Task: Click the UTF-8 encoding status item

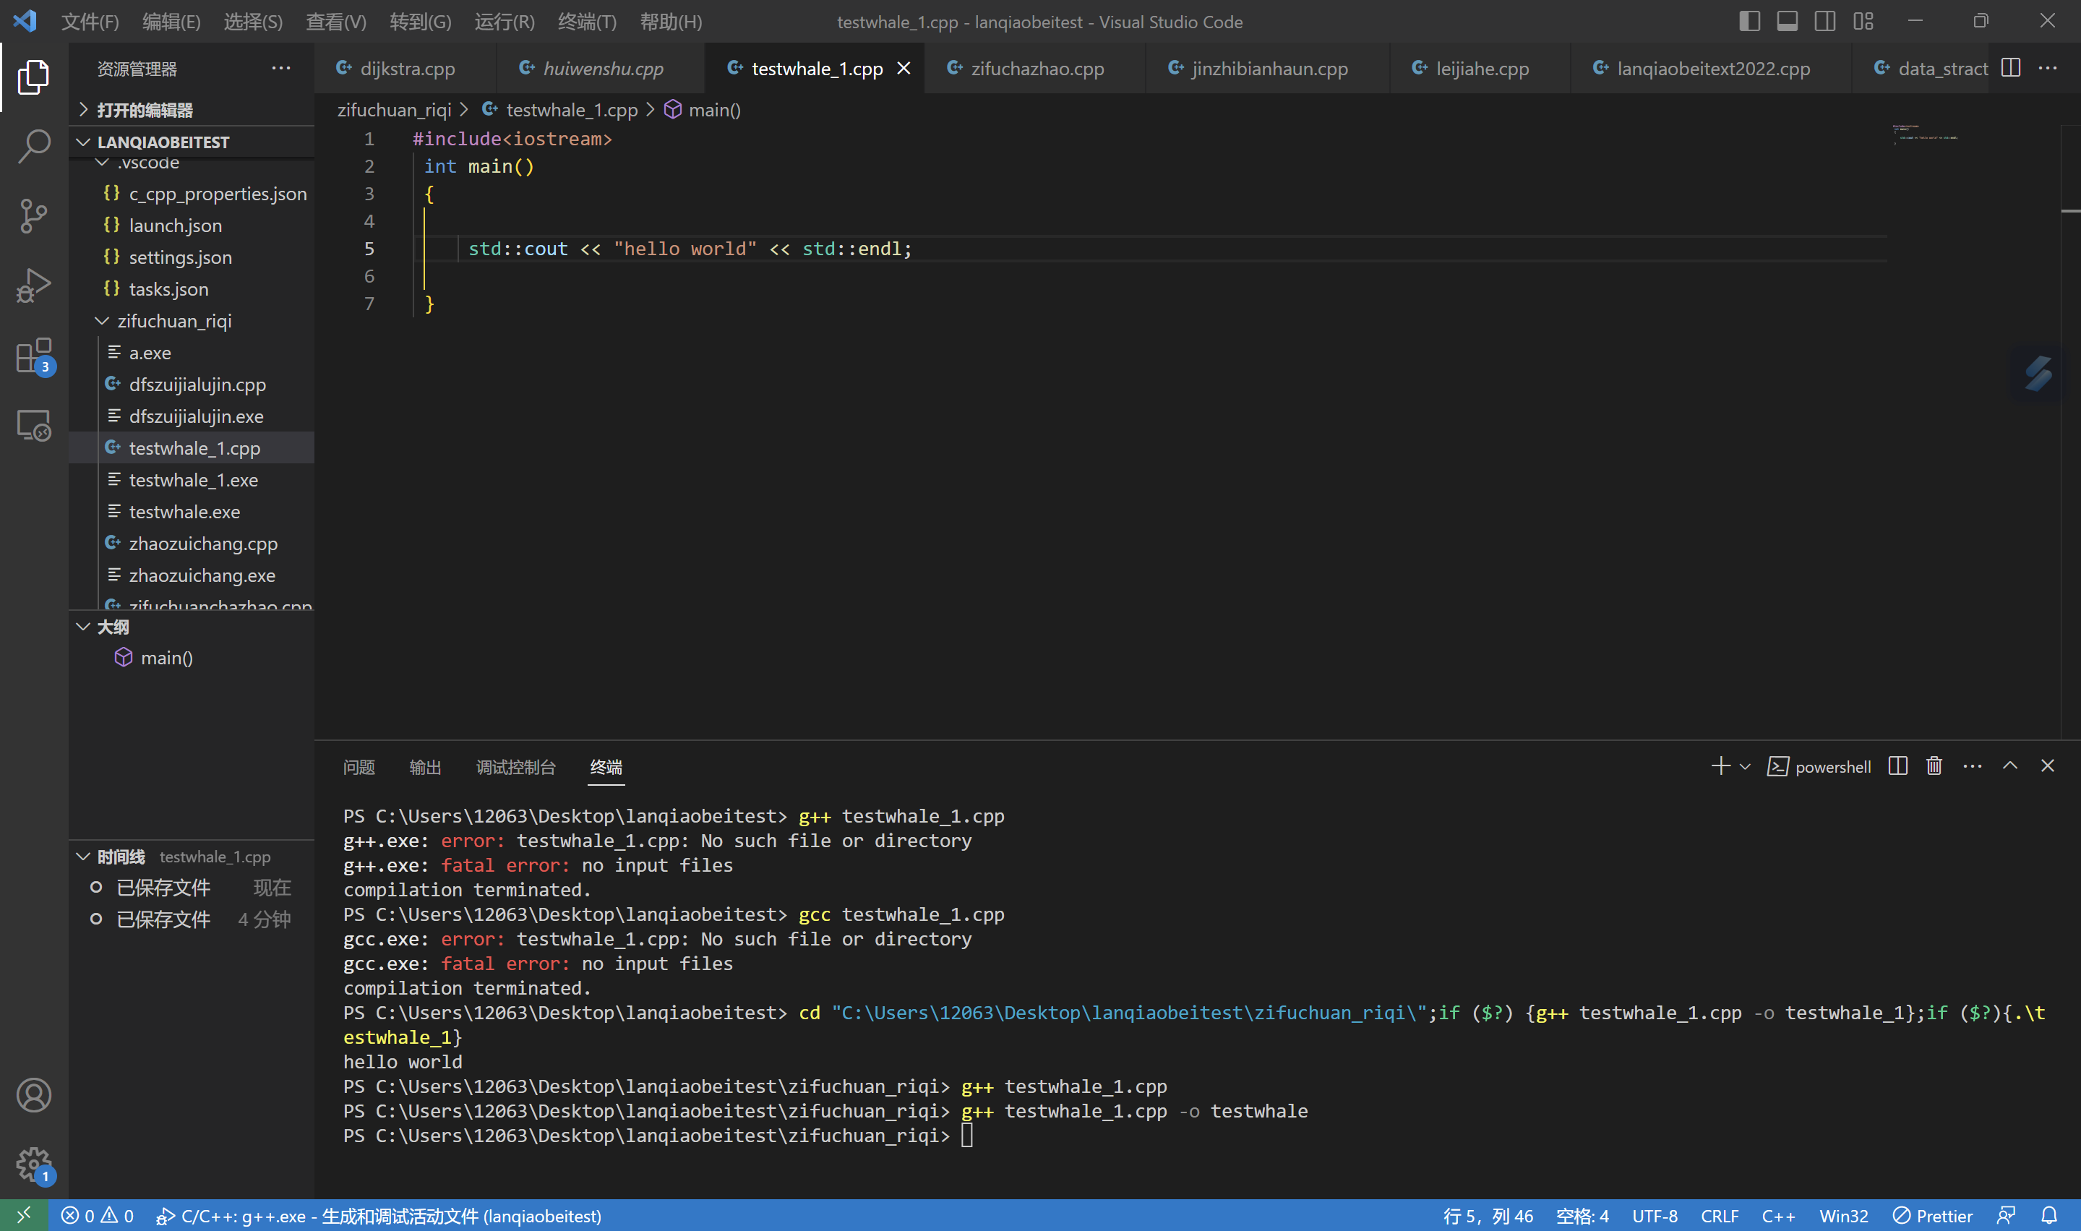Action: coord(1654,1215)
